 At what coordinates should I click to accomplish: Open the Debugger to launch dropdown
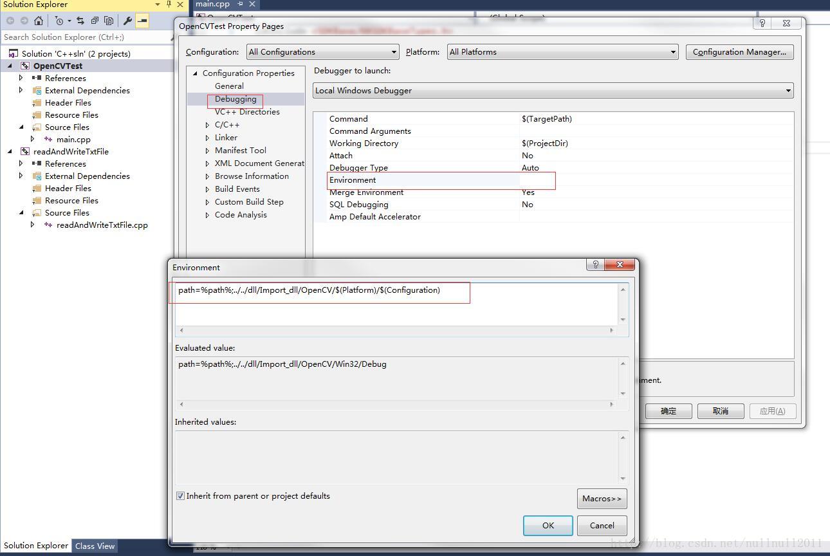[x=553, y=91]
